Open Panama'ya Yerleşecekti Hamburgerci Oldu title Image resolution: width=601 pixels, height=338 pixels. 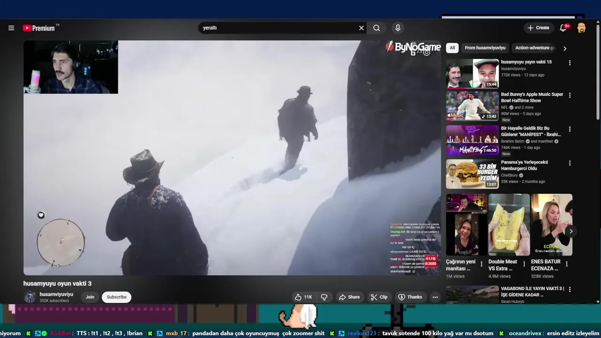click(524, 165)
